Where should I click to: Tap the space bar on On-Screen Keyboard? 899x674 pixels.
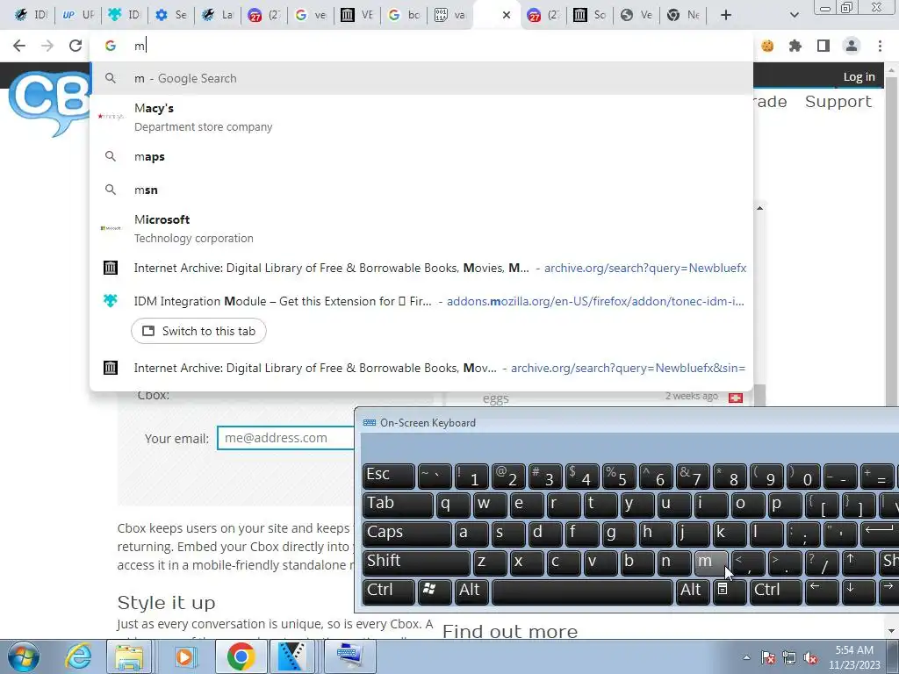click(582, 591)
